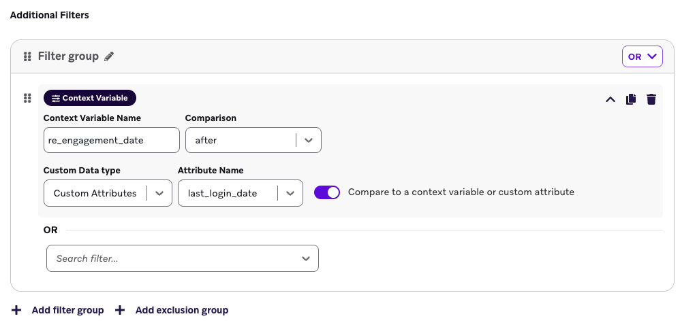Click Add exclusion group
This screenshot has height=327, width=680.
[x=181, y=310]
